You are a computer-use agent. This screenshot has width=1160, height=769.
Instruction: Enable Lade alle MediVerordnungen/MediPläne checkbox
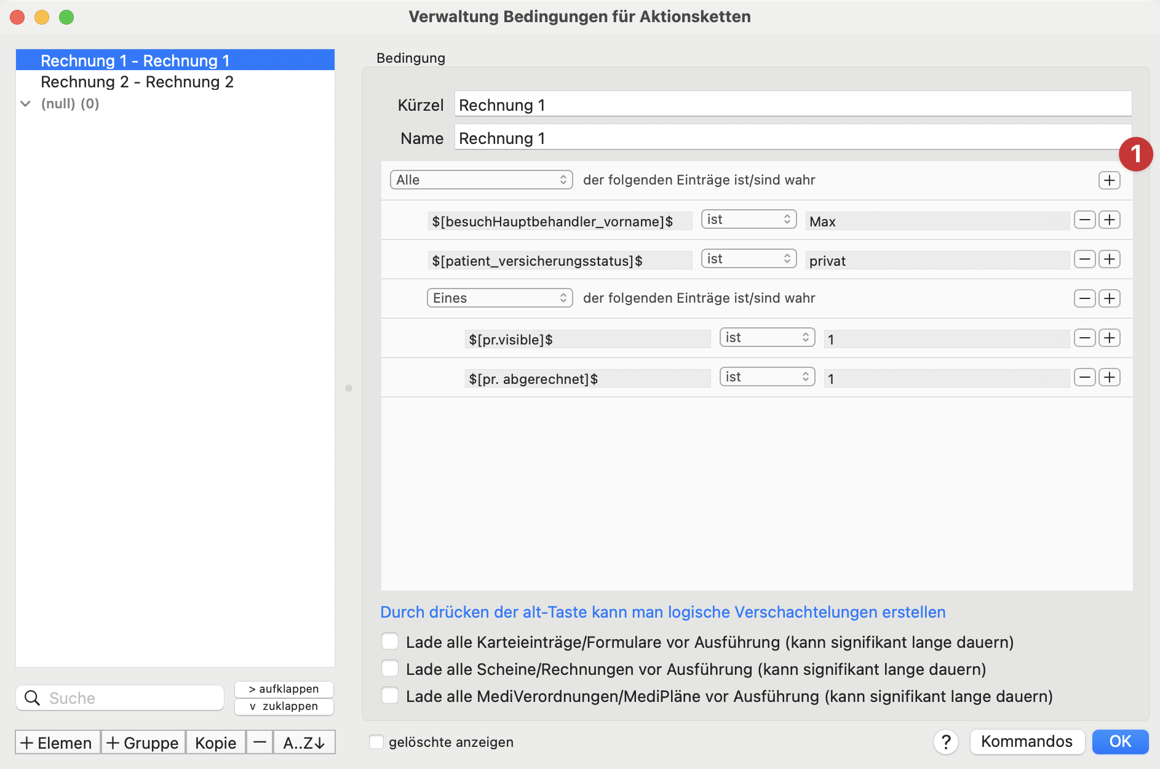pyautogui.click(x=390, y=696)
